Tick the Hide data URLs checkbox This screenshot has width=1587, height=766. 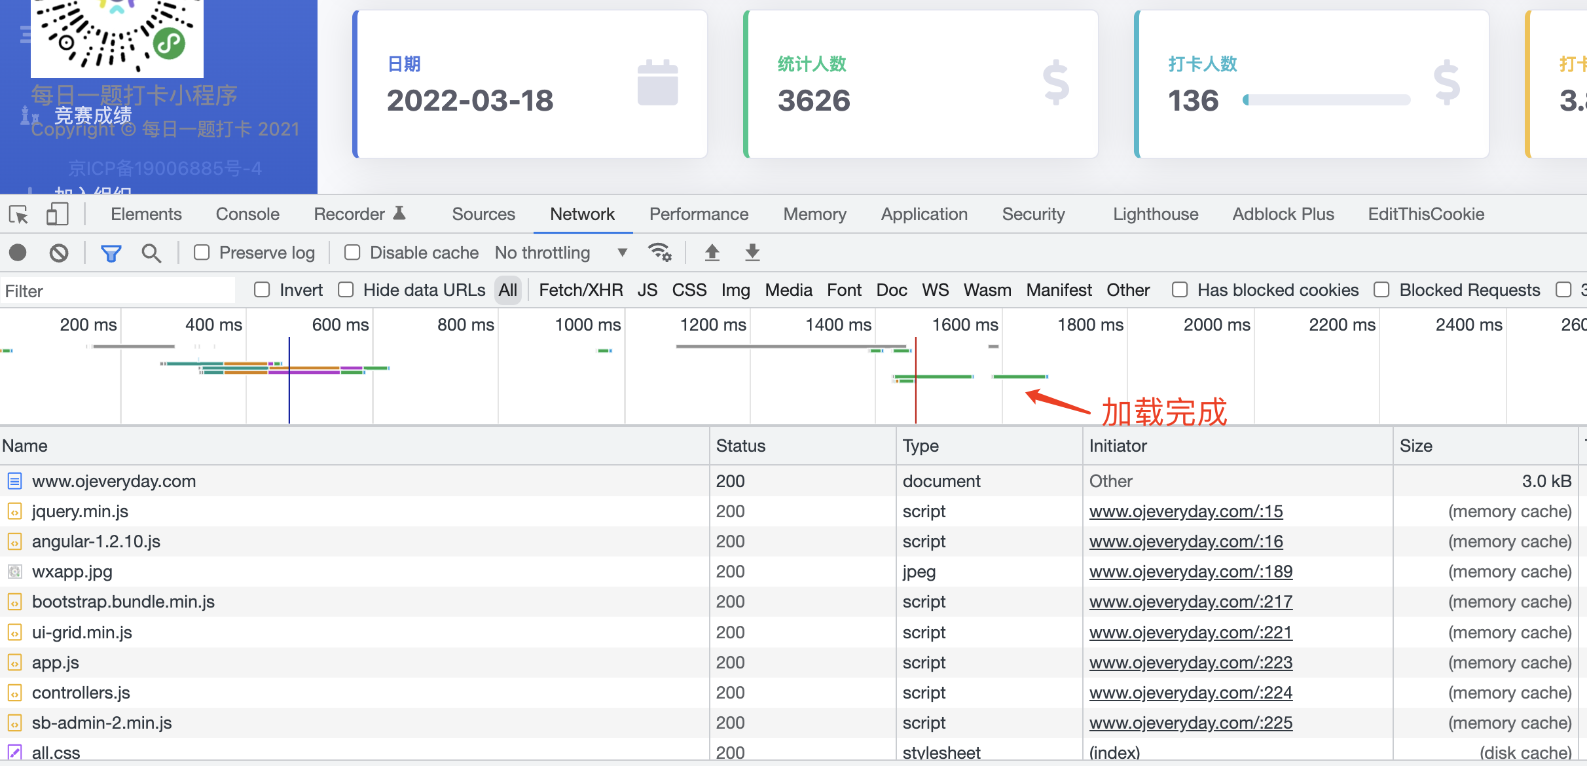(x=346, y=290)
